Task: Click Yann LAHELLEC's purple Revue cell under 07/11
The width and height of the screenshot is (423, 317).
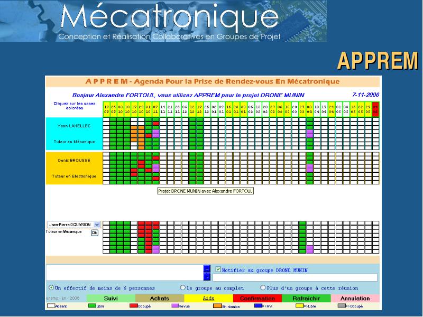Action: point(156,134)
